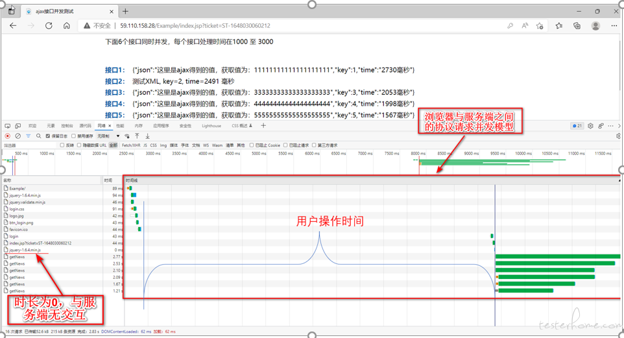Toggle the 保留日志 checkbox
The width and height of the screenshot is (624, 338).
(48, 136)
